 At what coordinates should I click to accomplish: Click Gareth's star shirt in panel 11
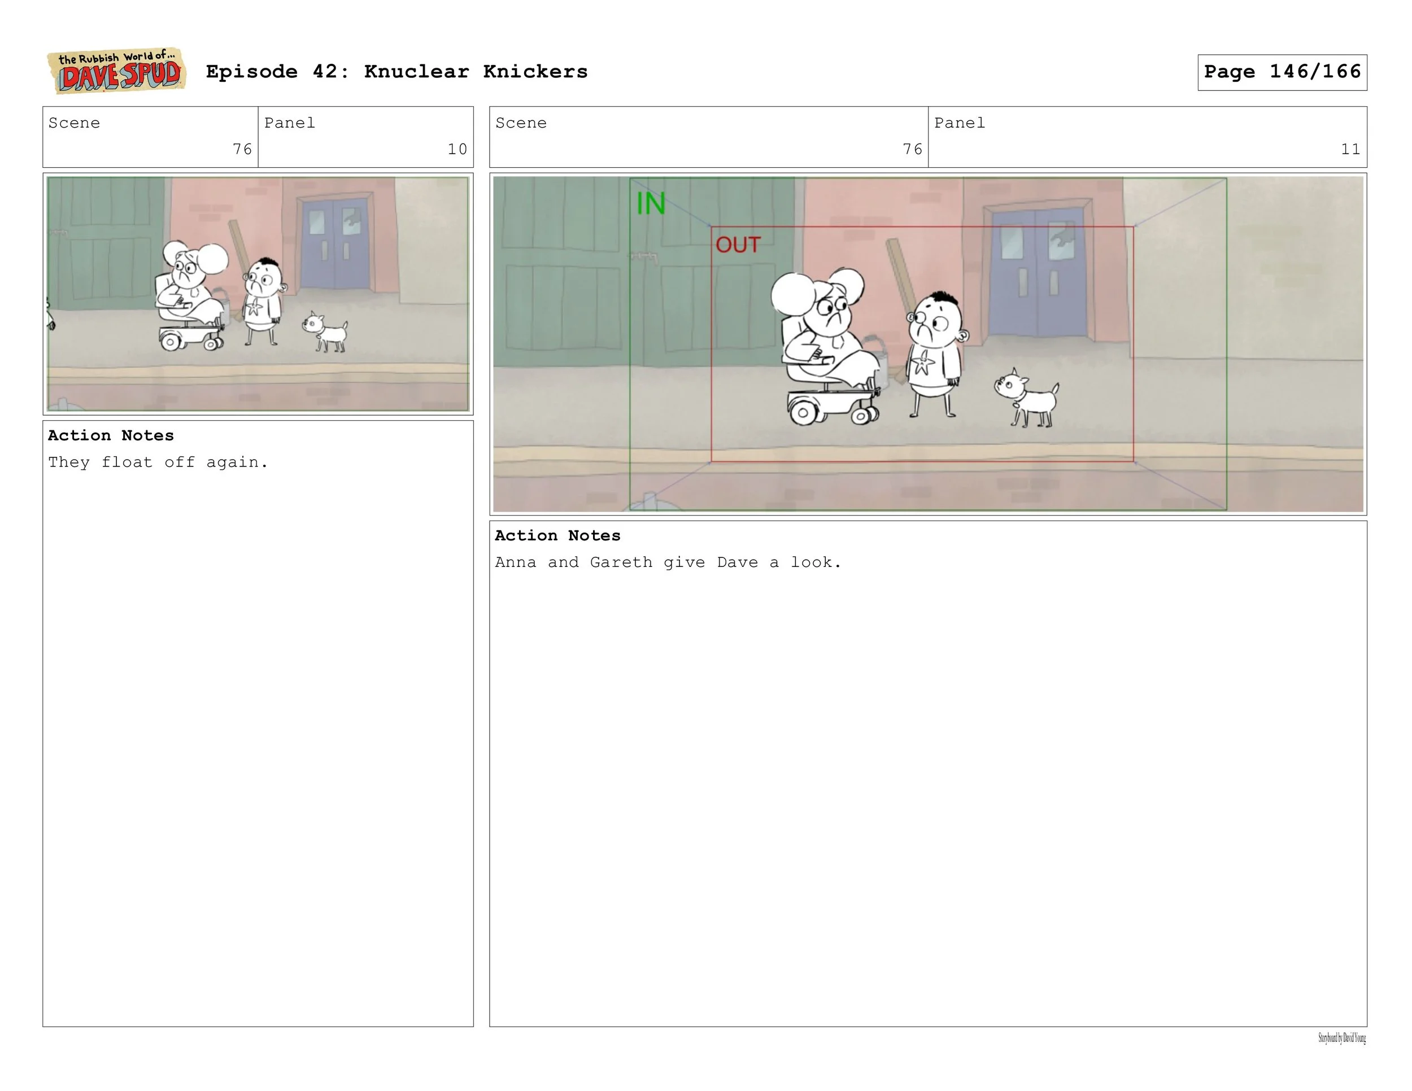click(922, 363)
